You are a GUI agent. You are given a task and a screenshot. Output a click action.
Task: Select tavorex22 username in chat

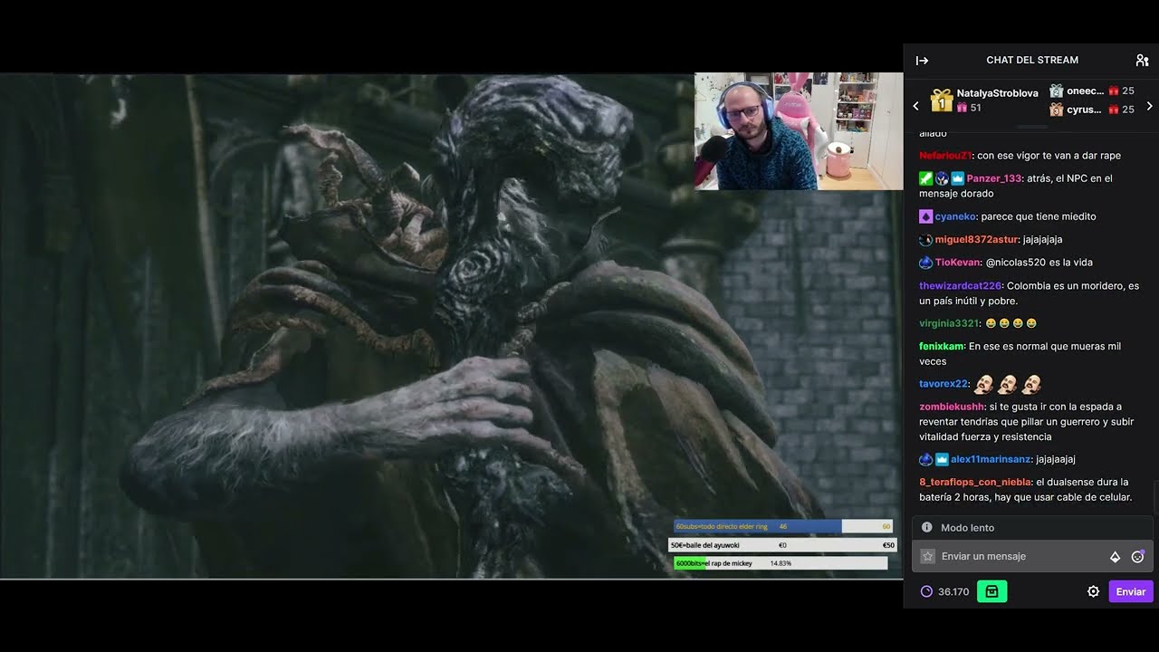[943, 384]
